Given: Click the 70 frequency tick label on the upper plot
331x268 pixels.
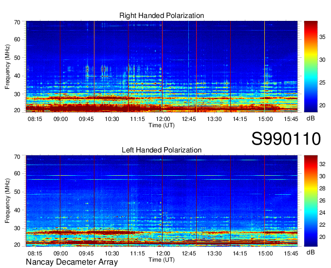Looking at the screenshot, I should tap(17, 22).
